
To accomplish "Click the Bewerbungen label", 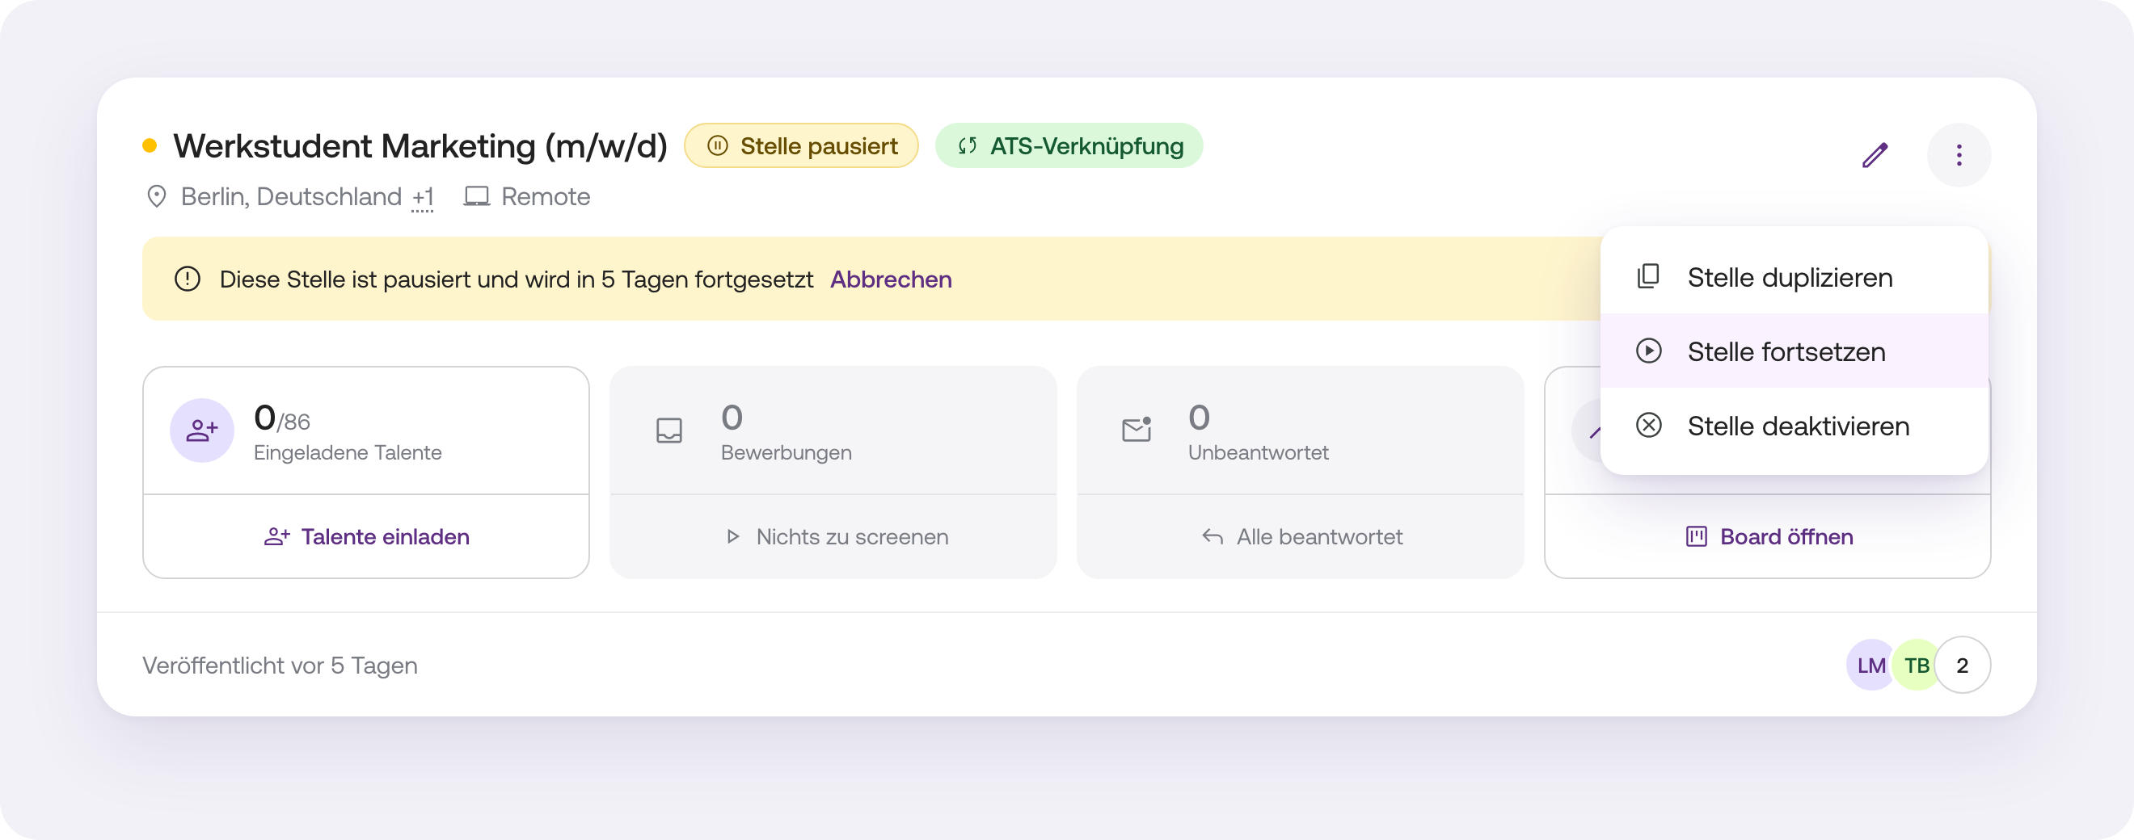I will tap(787, 452).
